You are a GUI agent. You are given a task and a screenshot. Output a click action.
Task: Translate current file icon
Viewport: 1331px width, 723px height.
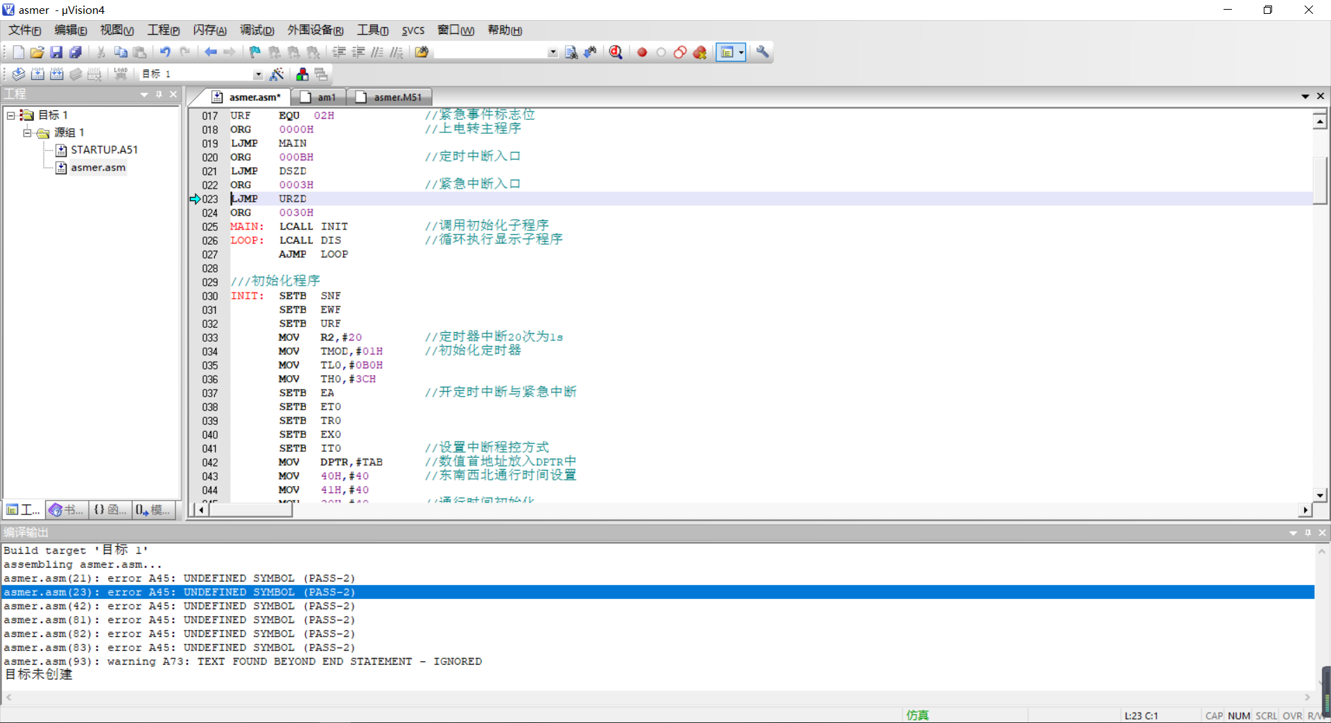coord(19,73)
